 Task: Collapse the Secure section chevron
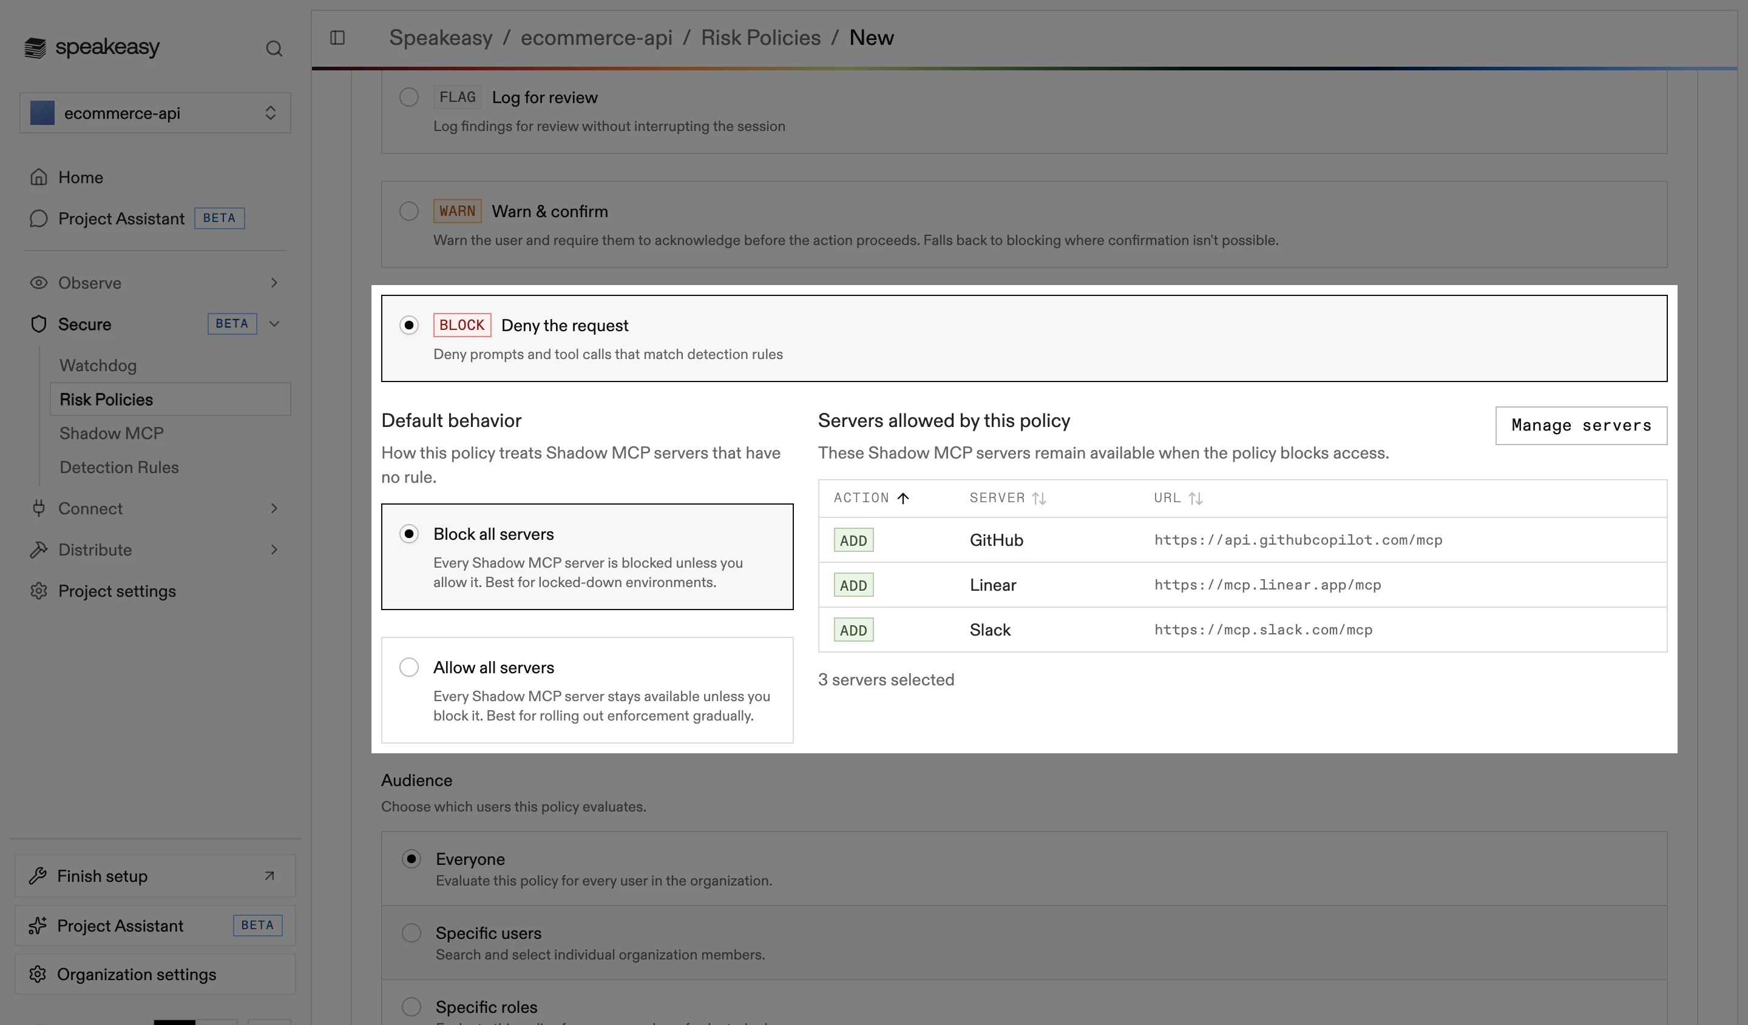click(x=274, y=324)
